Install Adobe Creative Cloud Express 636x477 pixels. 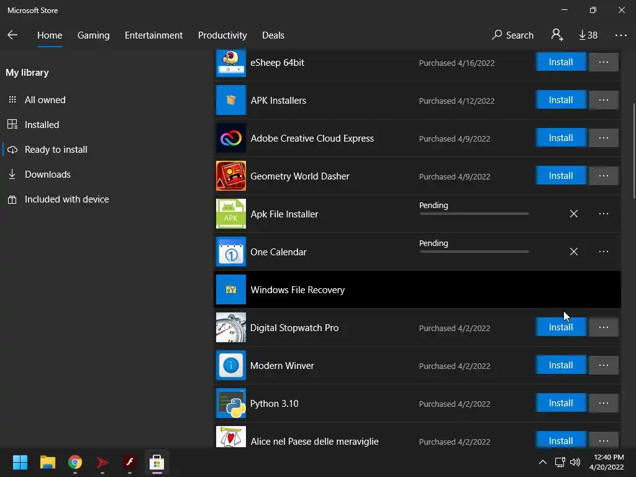pos(561,138)
